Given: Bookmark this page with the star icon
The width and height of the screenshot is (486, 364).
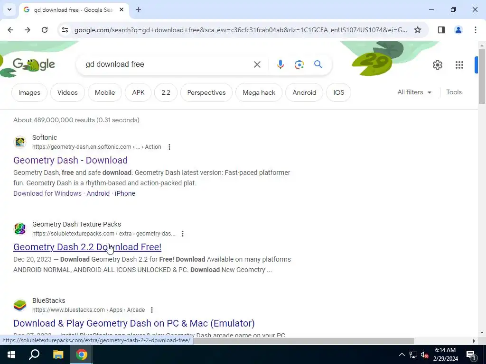Looking at the screenshot, I should pyautogui.click(x=418, y=30).
